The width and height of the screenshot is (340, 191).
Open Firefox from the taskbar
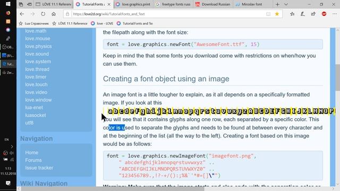(x=8, y=13)
